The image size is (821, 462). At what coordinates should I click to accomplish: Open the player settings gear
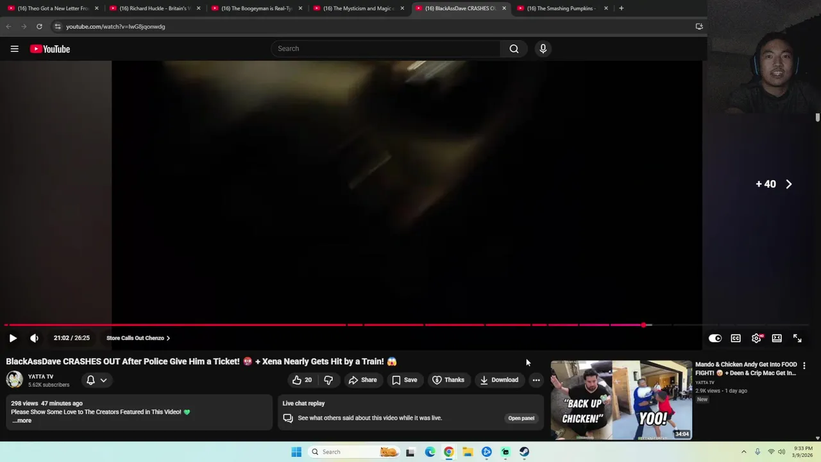tap(756, 338)
